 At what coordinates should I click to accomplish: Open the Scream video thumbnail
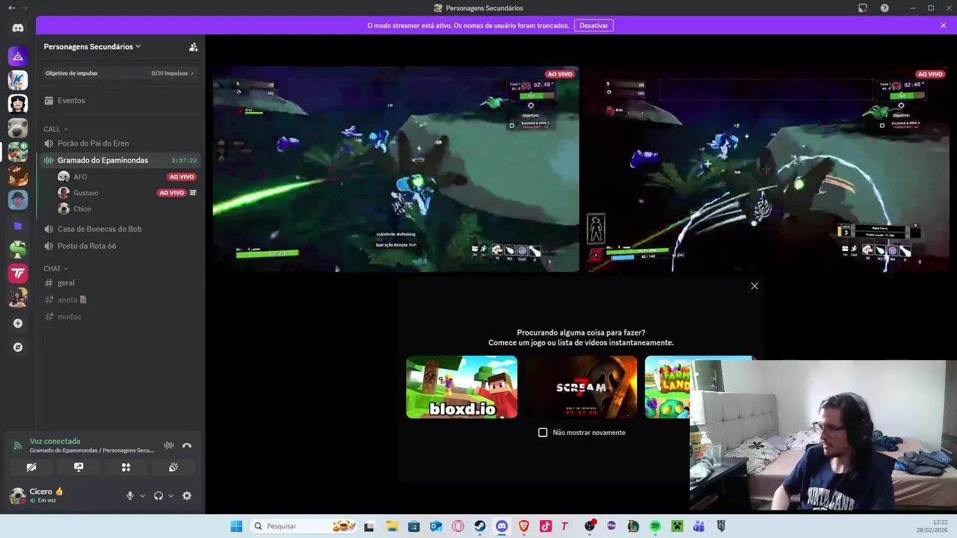coord(581,387)
